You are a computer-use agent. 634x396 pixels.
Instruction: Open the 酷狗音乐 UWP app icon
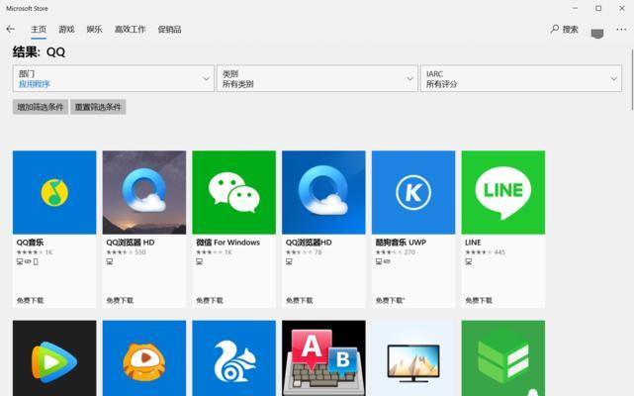413,192
